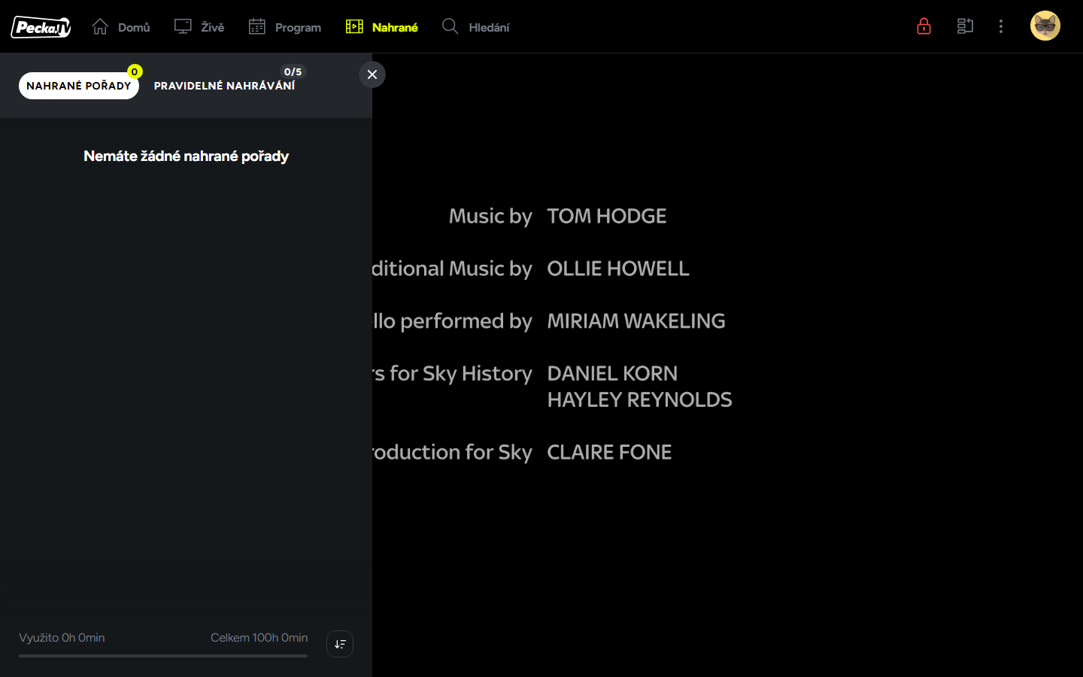Select the Nahrané pořady tab
The height and width of the screenshot is (677, 1083).
[79, 86]
